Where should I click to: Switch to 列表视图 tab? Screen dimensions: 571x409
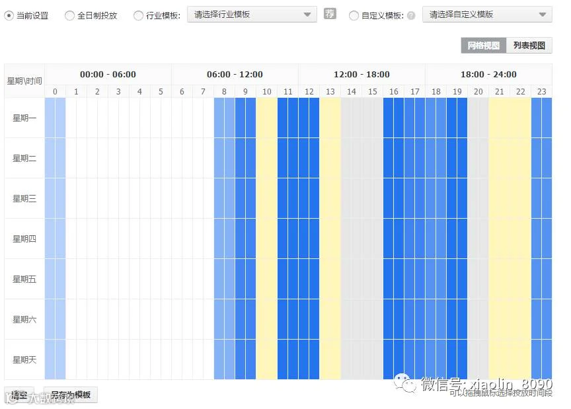[529, 46]
